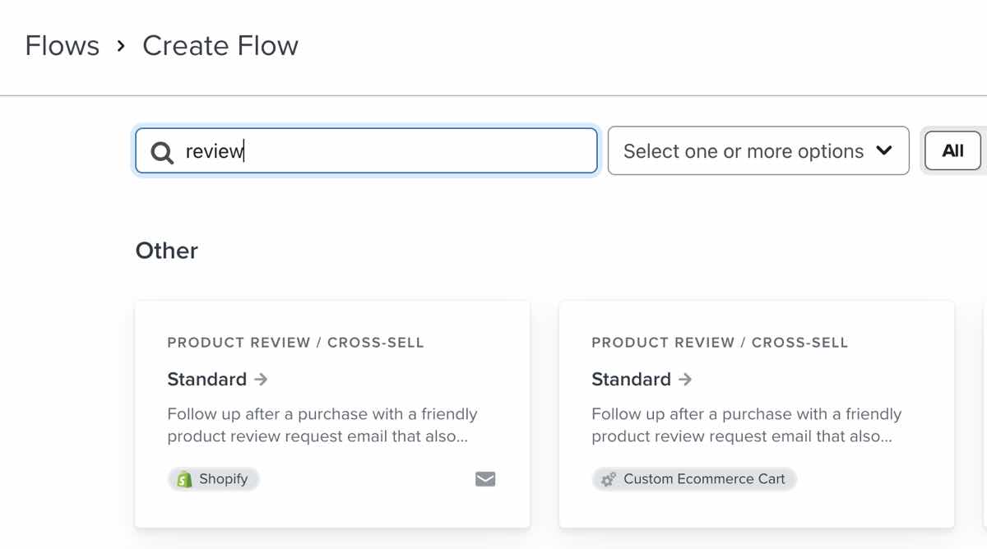Click the dropdown chevron arrow in filter box
The image size is (987, 549).
884,151
